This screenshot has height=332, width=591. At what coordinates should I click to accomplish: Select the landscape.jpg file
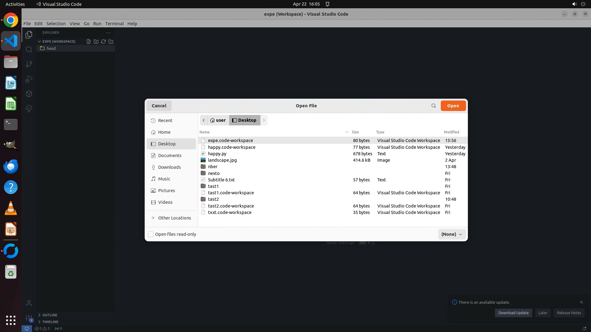(222, 160)
